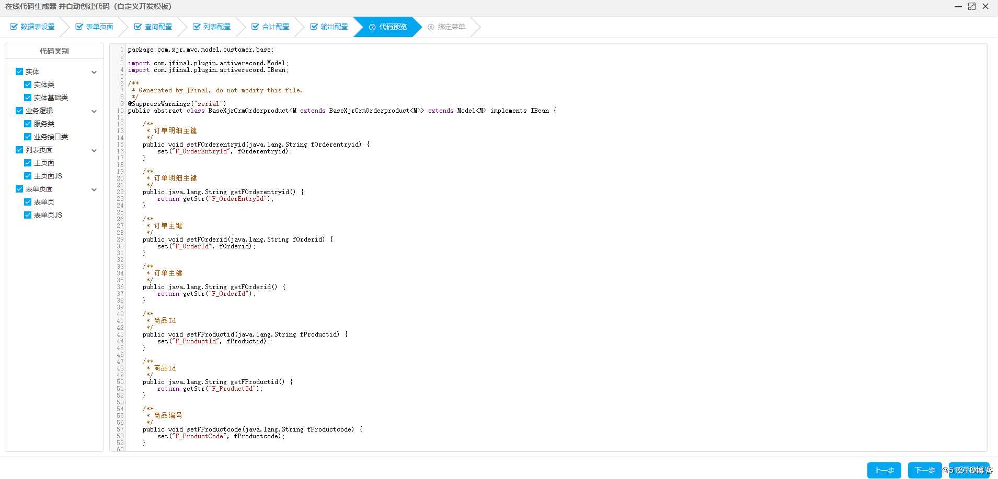Close the code generator dialog
The height and width of the screenshot is (479, 998).
pyautogui.click(x=985, y=6)
